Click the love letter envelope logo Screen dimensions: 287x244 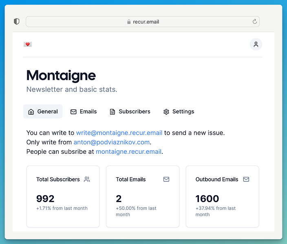coord(28,44)
